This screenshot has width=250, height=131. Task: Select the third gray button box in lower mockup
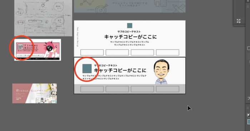pyautogui.click(x=142, y=89)
